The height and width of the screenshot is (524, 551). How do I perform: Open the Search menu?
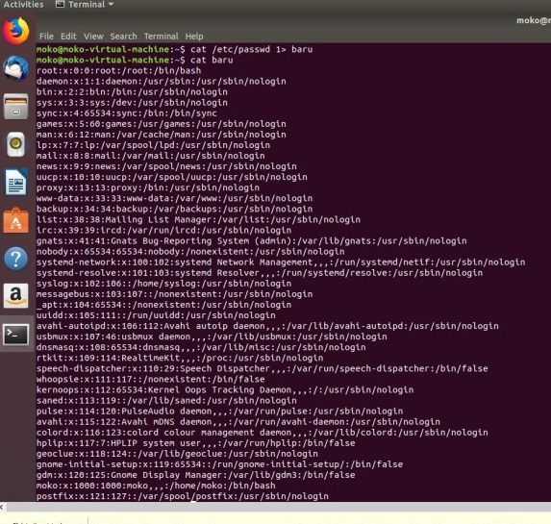(x=123, y=37)
